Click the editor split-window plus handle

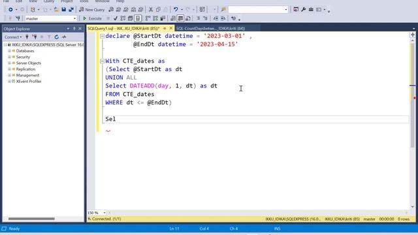pos(413,35)
